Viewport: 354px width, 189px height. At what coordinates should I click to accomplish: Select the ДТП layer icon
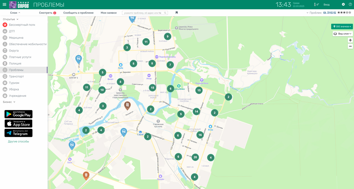(x=5, y=31)
